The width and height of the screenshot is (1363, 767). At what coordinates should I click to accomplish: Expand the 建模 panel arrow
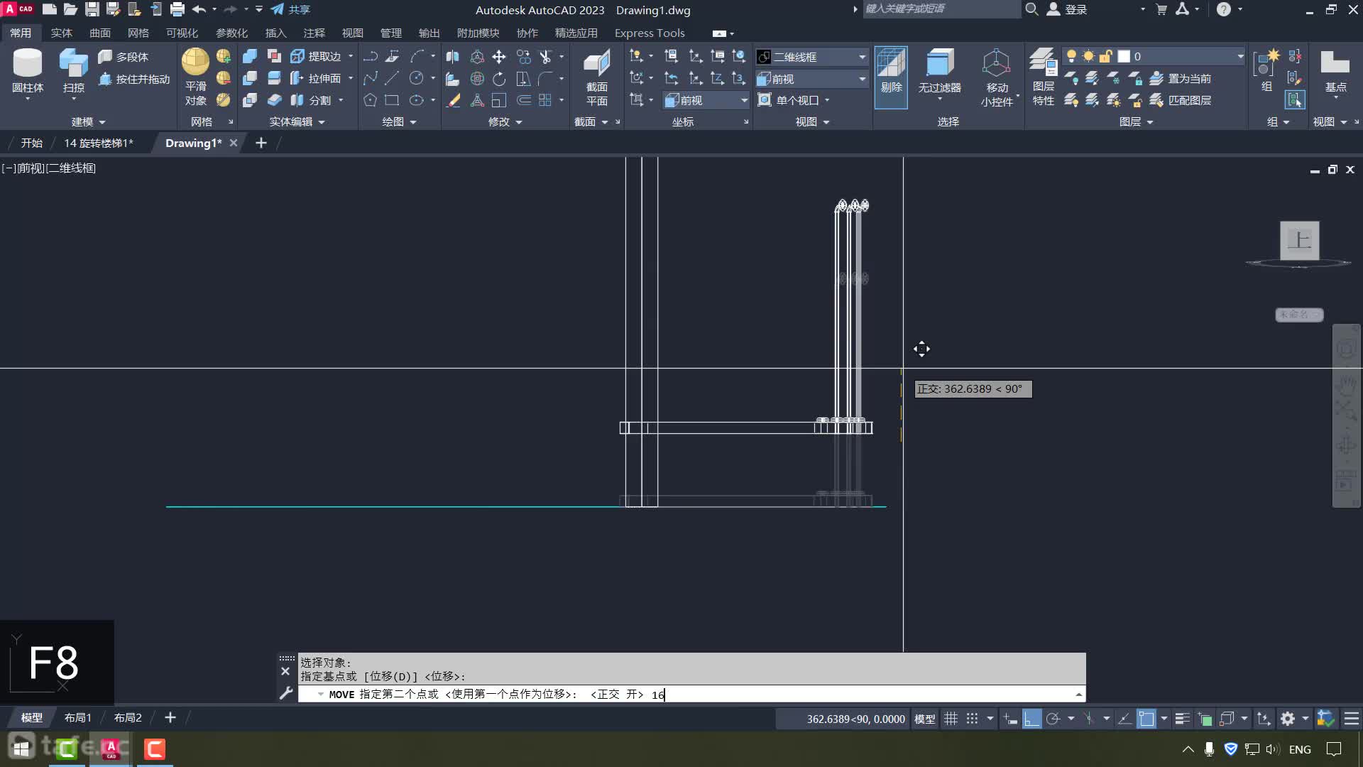tap(102, 122)
